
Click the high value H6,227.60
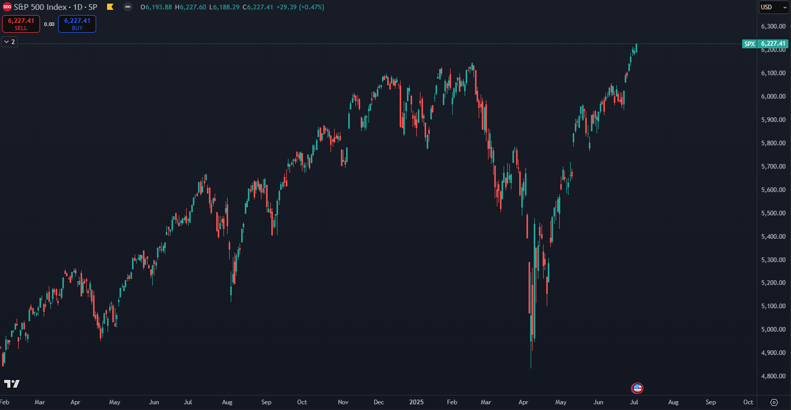[192, 7]
